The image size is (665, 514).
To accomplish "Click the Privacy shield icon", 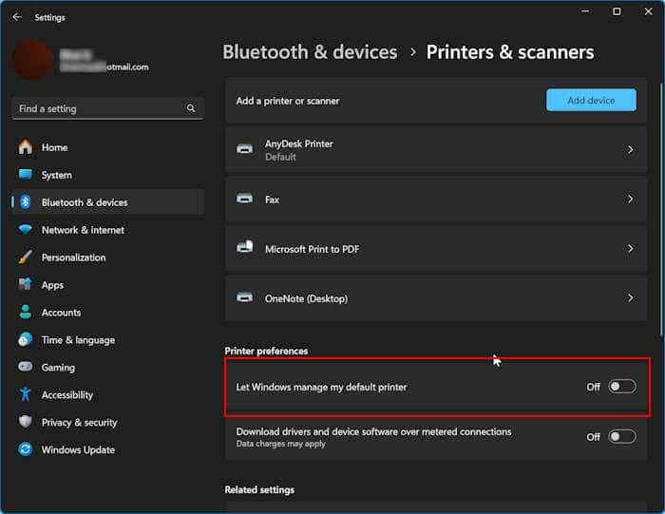I will [x=26, y=422].
